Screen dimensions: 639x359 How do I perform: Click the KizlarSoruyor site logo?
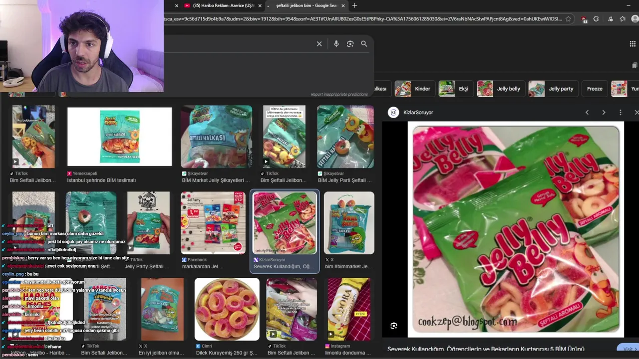click(393, 113)
